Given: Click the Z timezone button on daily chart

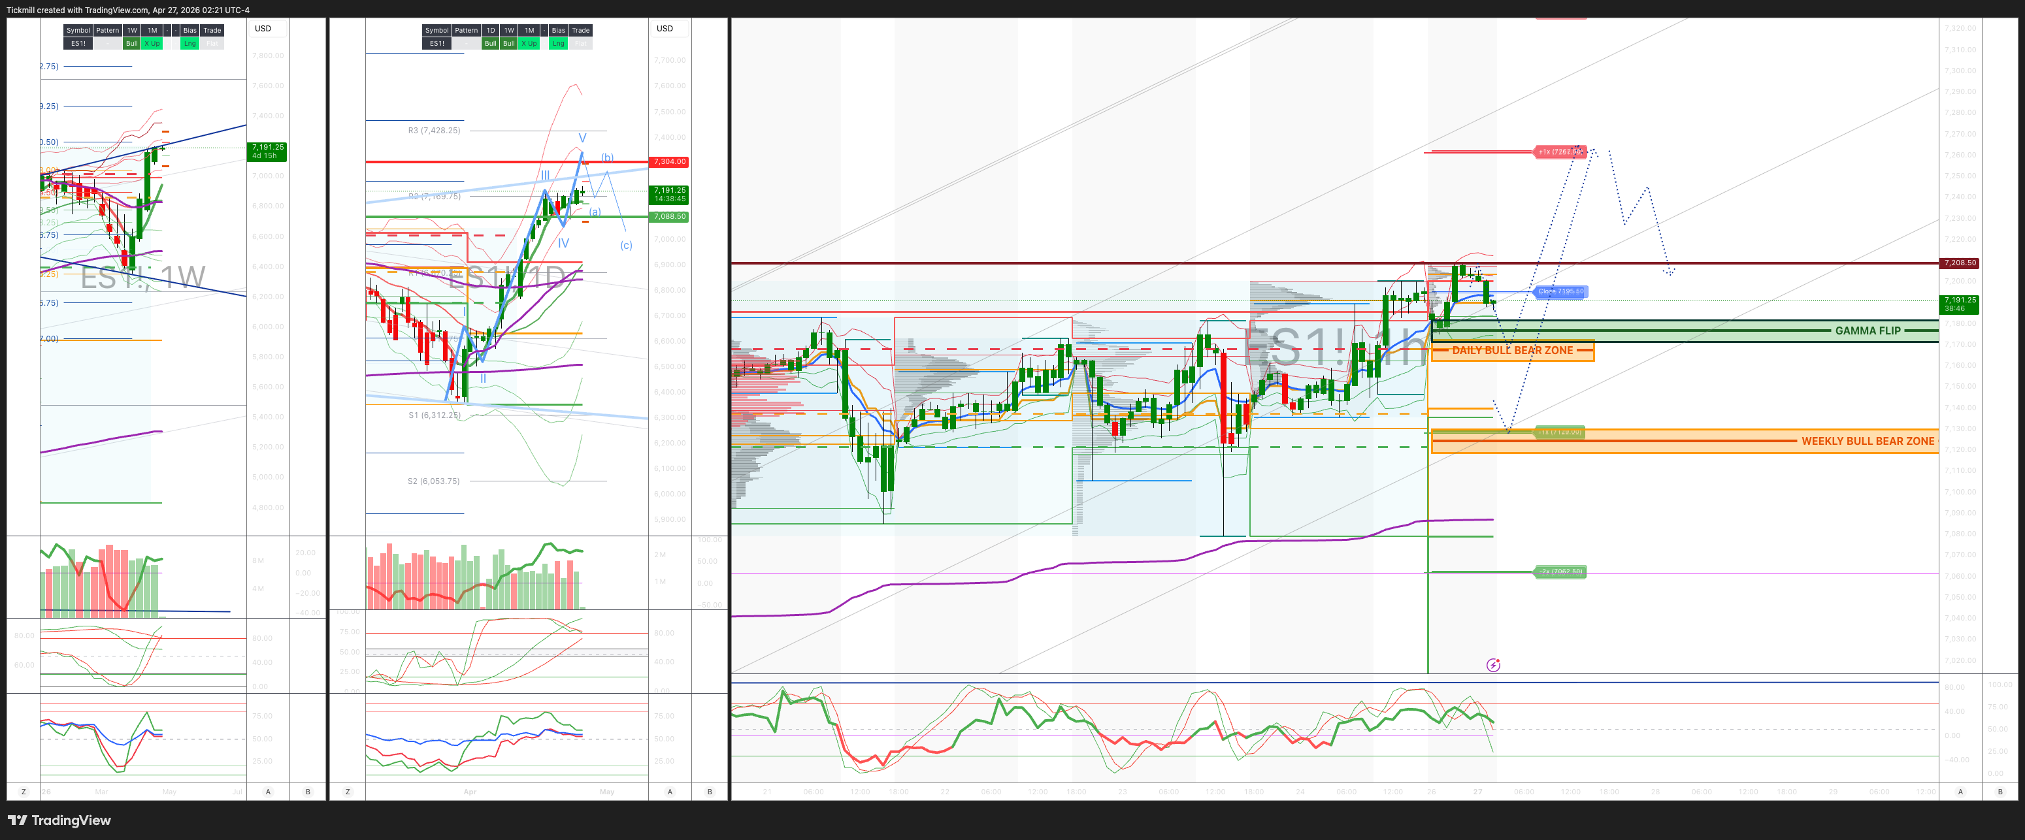Looking at the screenshot, I should pyautogui.click(x=348, y=791).
